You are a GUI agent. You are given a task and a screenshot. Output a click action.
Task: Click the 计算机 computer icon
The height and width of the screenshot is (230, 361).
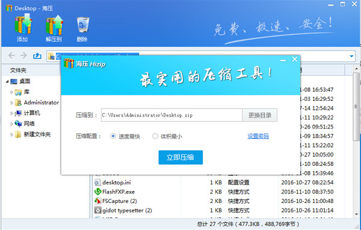[x=18, y=113]
